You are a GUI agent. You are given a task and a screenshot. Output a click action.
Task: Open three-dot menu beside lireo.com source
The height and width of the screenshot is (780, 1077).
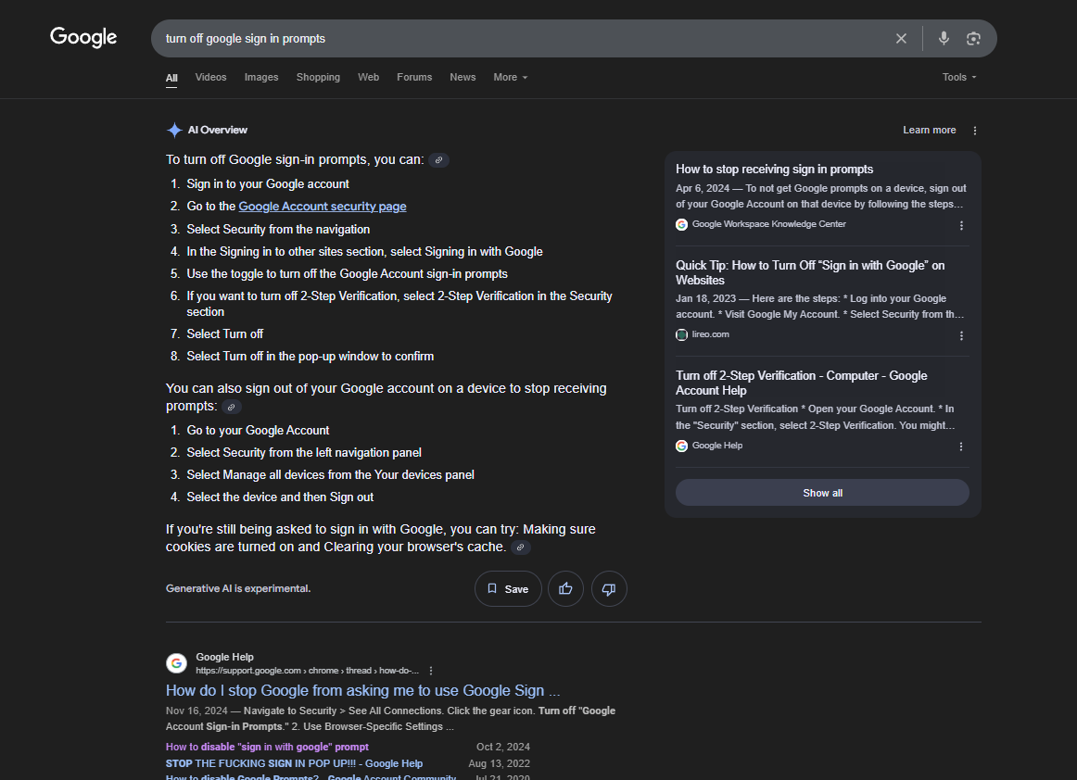[961, 336]
